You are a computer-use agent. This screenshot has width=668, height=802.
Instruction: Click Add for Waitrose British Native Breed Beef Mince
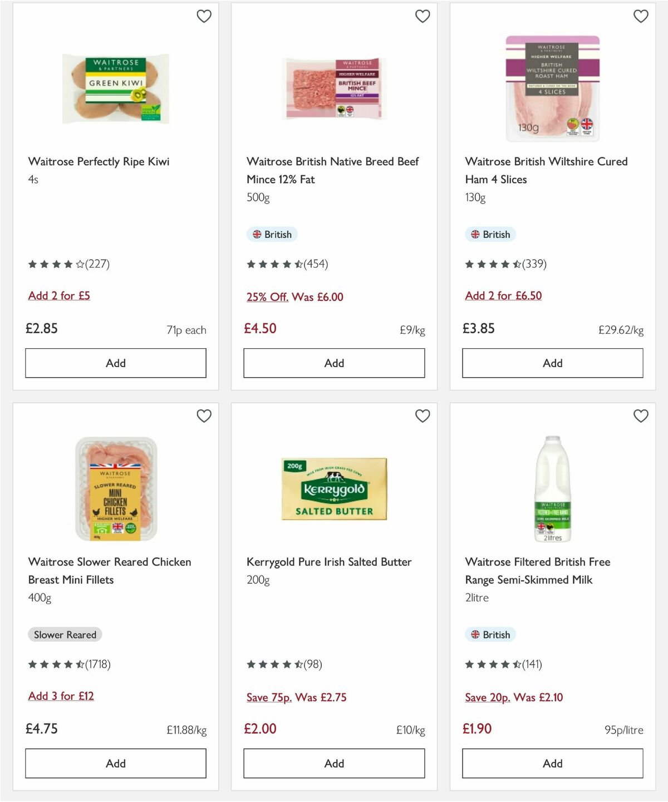point(333,363)
